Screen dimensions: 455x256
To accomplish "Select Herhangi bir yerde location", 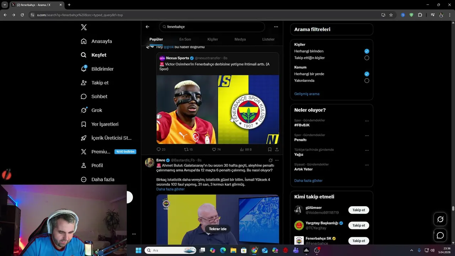I will (366, 74).
